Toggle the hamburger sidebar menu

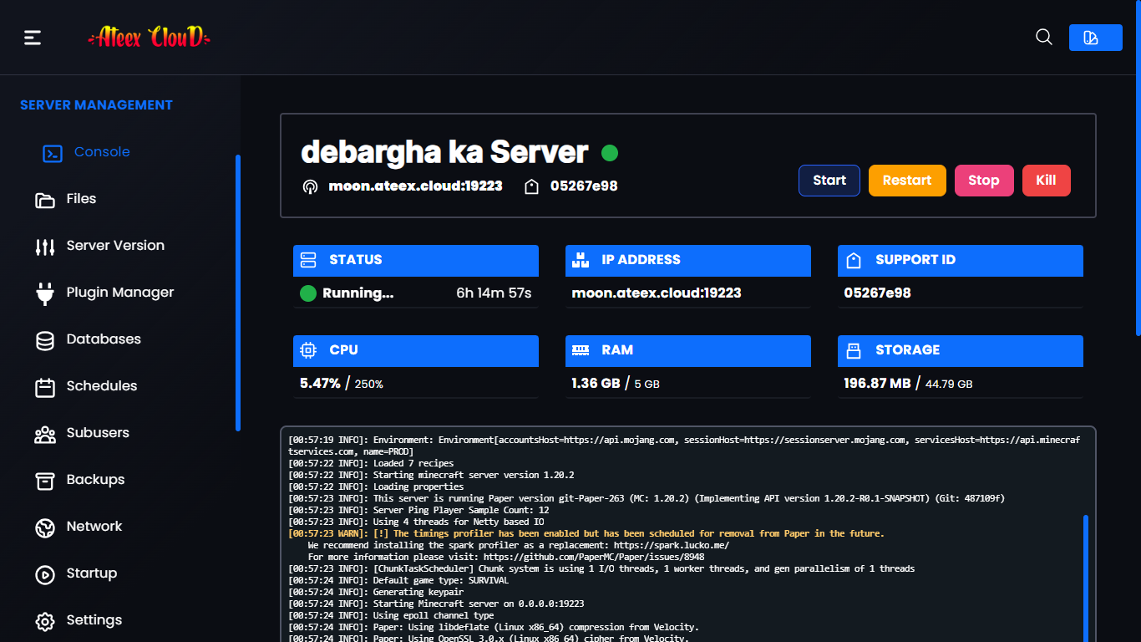click(x=33, y=38)
